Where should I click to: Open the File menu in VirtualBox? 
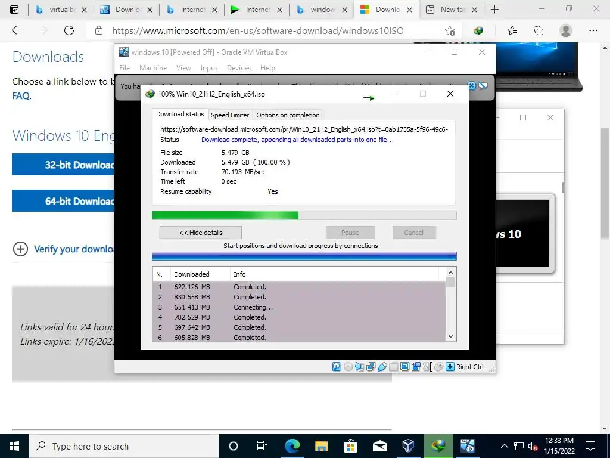pos(125,68)
